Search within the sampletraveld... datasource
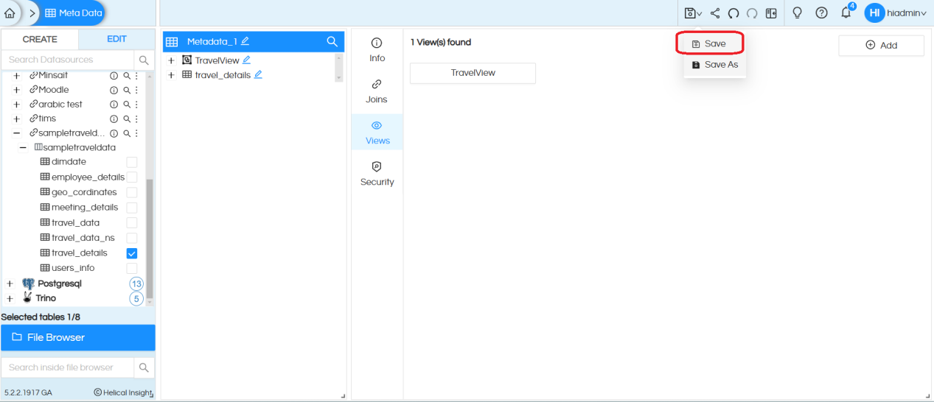This screenshot has width=934, height=402. click(x=127, y=133)
